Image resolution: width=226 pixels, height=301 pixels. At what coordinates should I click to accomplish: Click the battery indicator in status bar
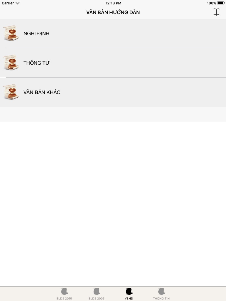click(221, 3)
